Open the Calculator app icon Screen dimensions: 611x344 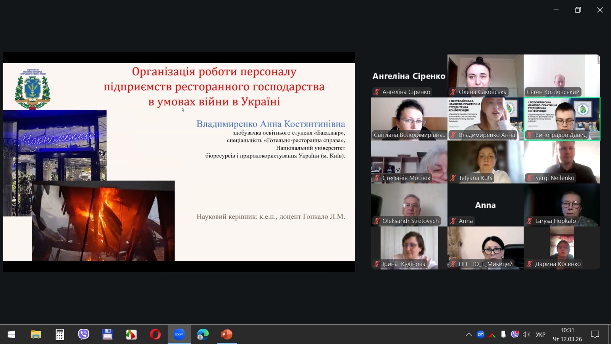(60, 334)
